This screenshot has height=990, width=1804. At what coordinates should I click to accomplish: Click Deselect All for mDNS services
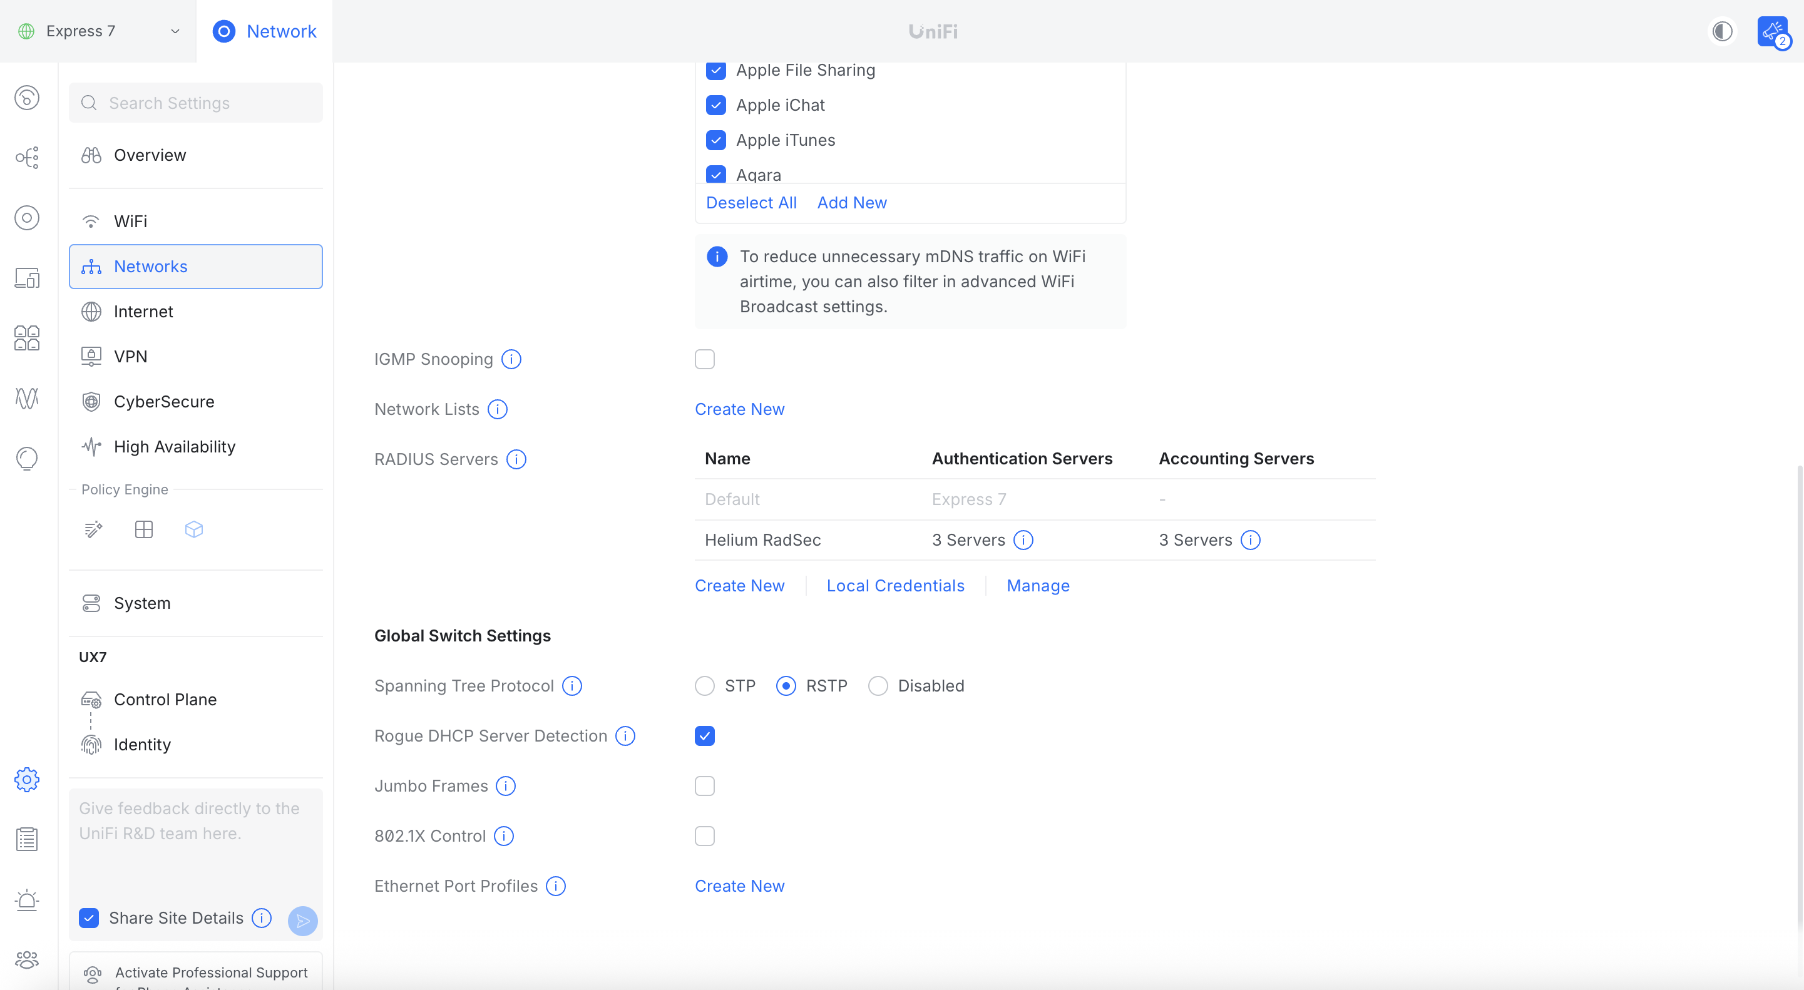(x=751, y=202)
